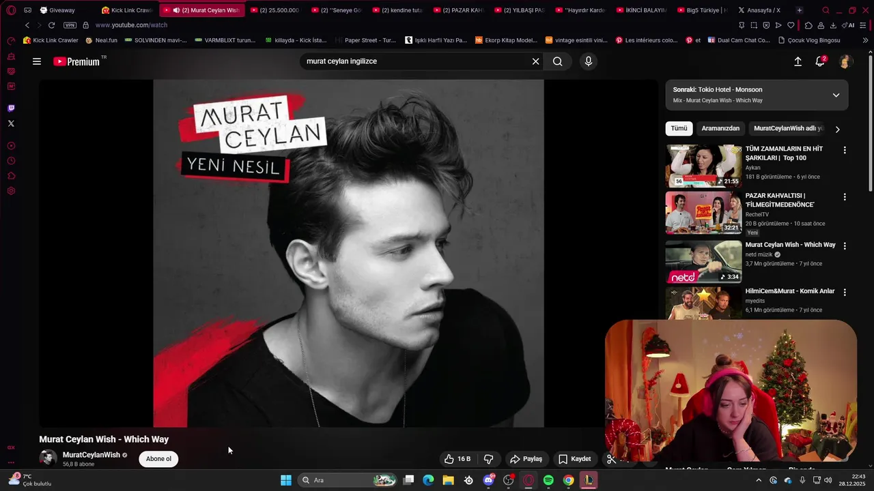The height and width of the screenshot is (491, 874).
Task: Subscribe with the Abone ol button
Action: (x=158, y=459)
